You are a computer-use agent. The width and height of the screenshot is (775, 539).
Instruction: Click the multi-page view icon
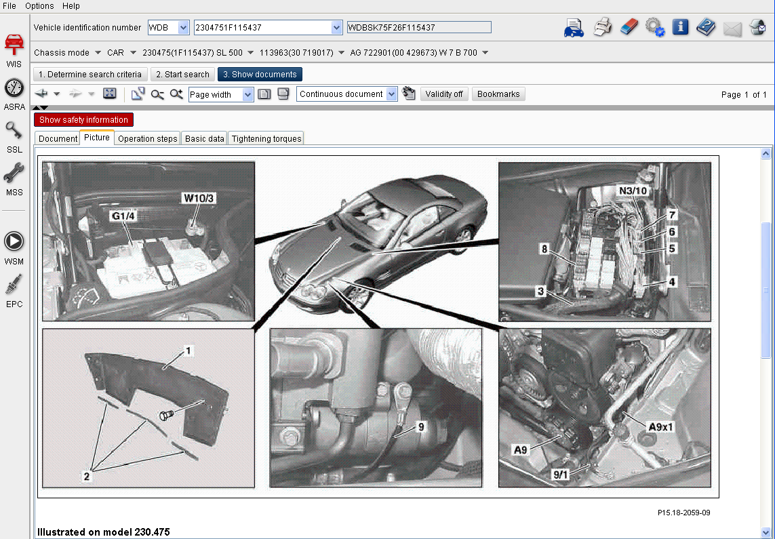click(283, 94)
